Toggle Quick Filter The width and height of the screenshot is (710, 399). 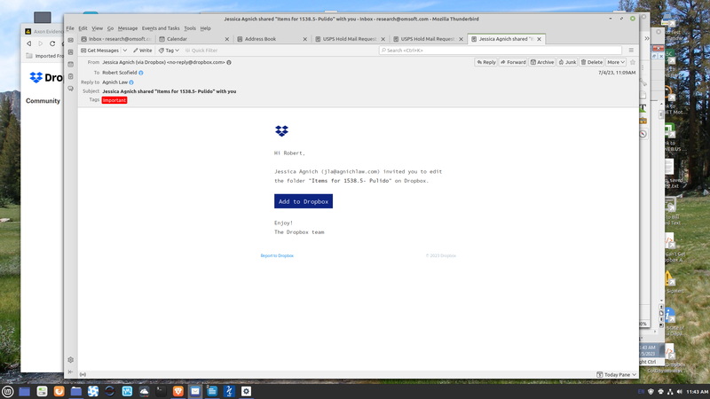201,51
